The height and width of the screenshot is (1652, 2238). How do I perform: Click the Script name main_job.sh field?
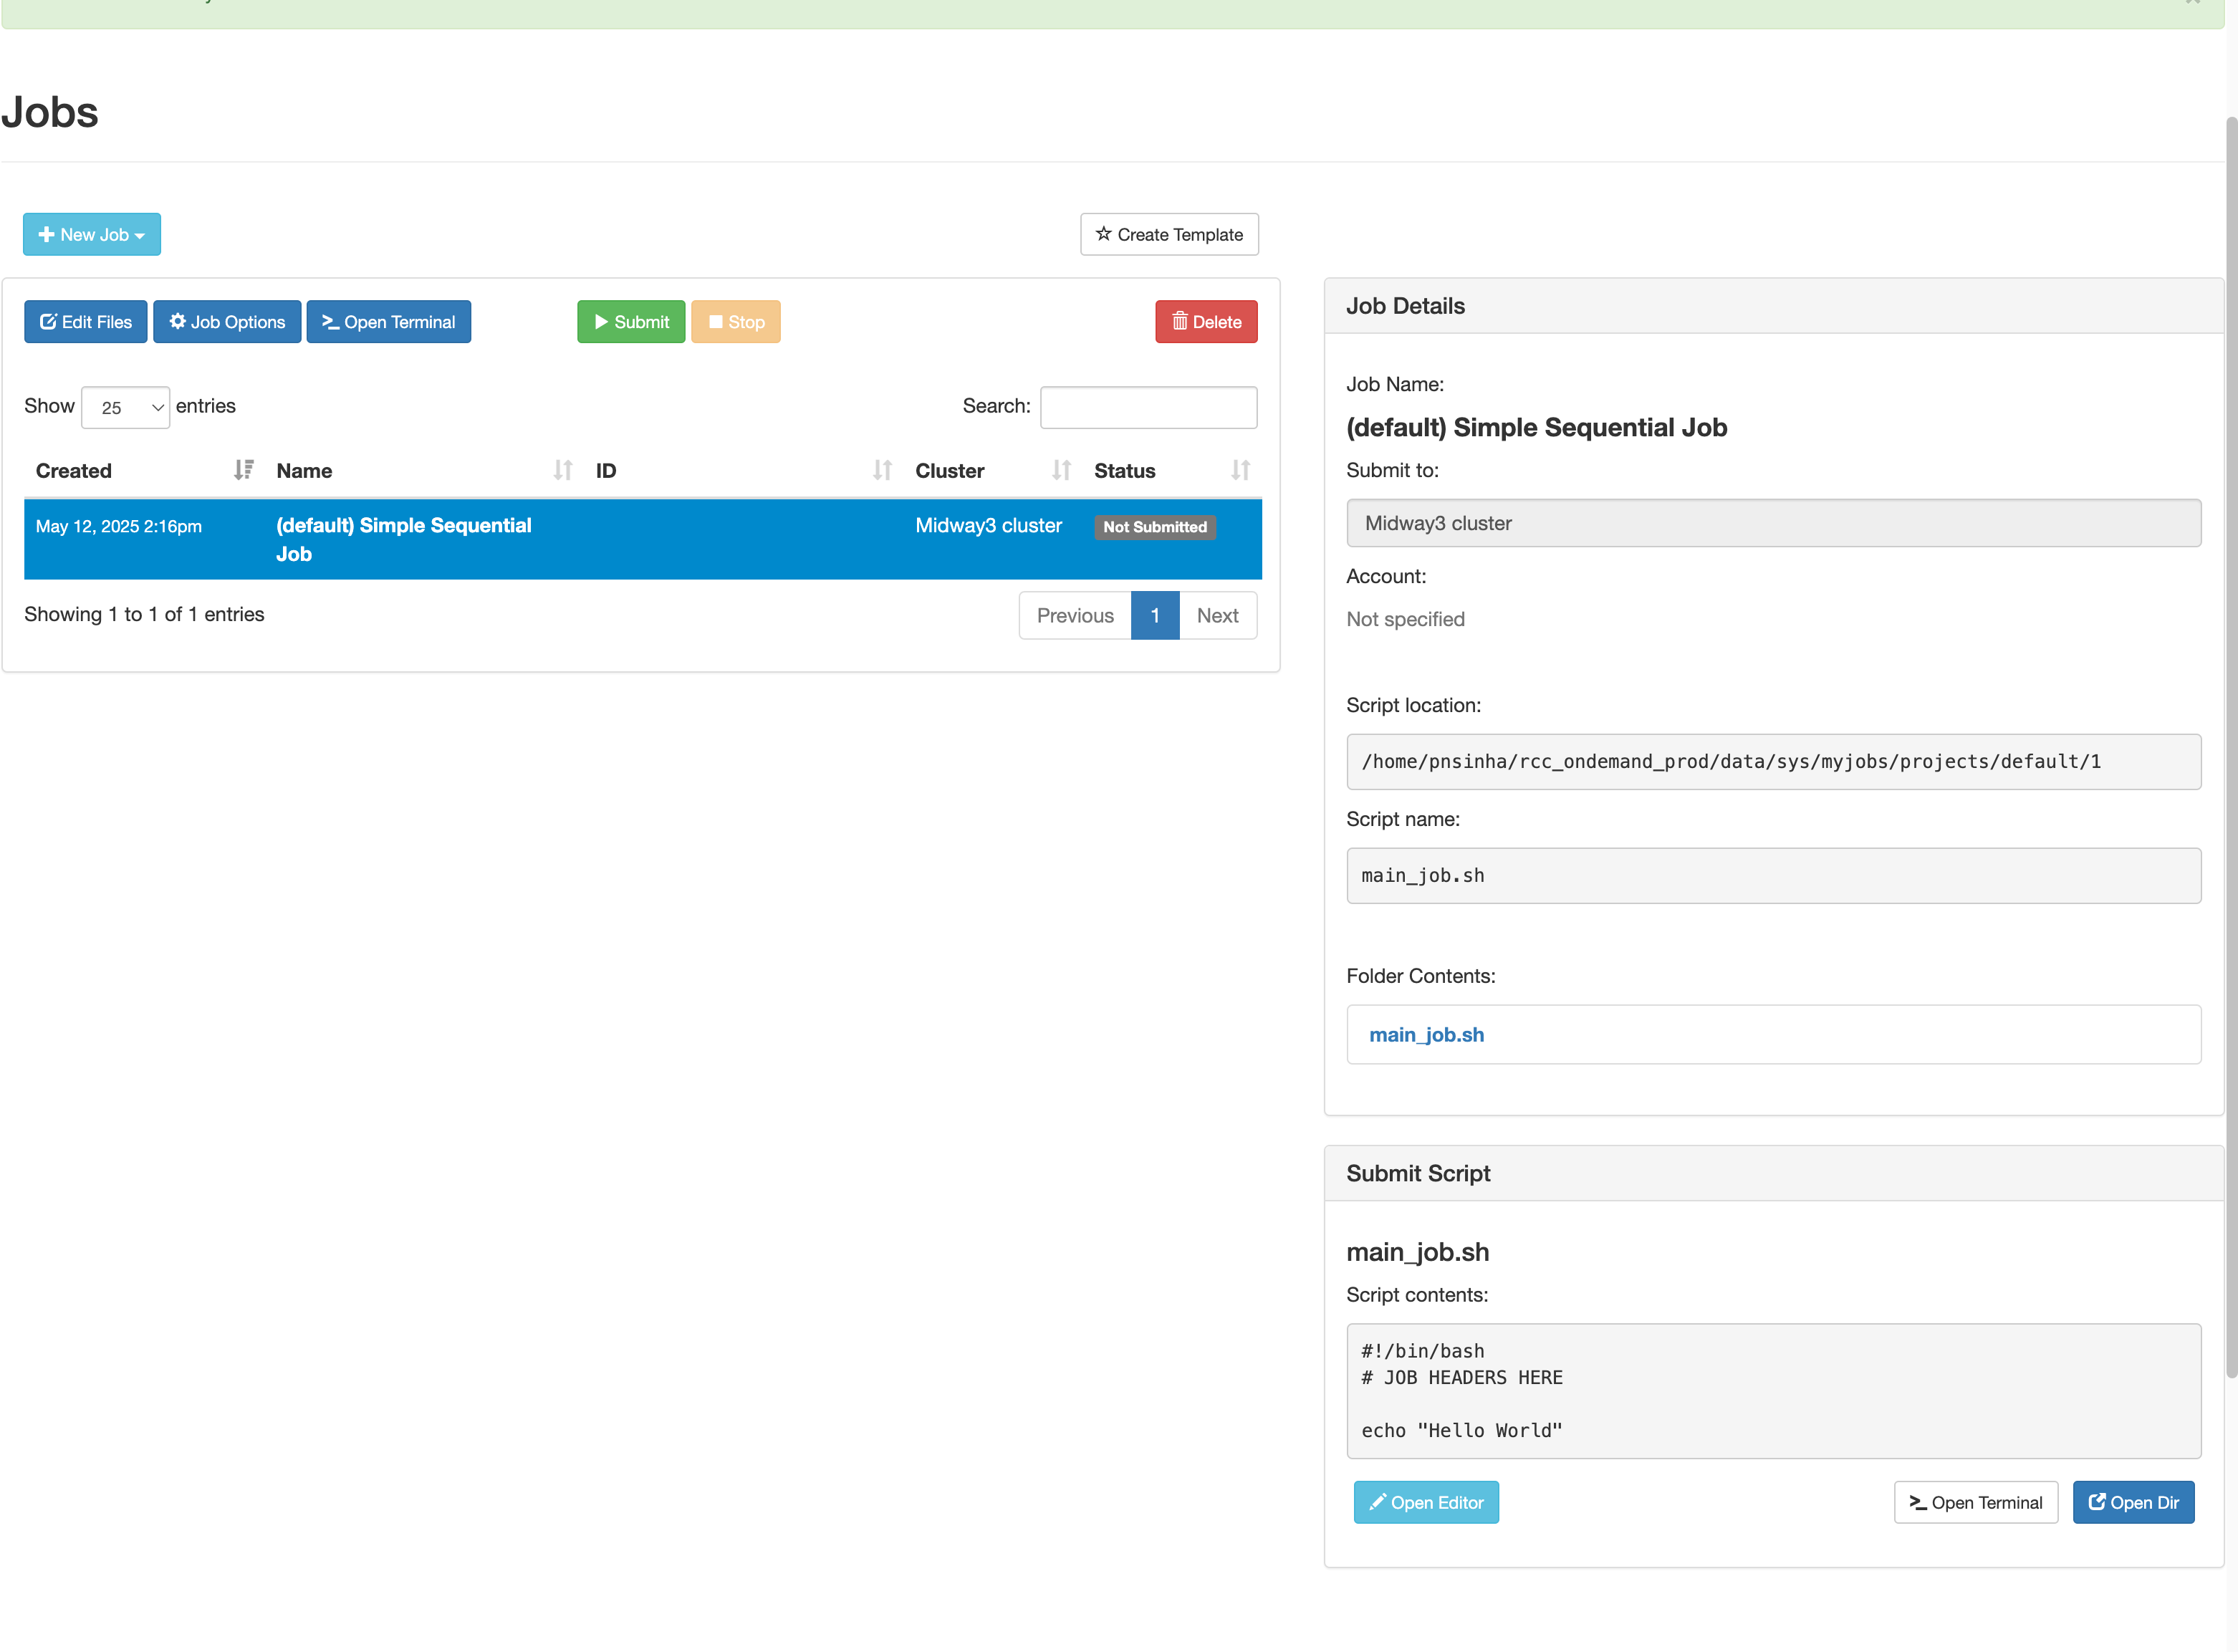pyautogui.click(x=1773, y=875)
